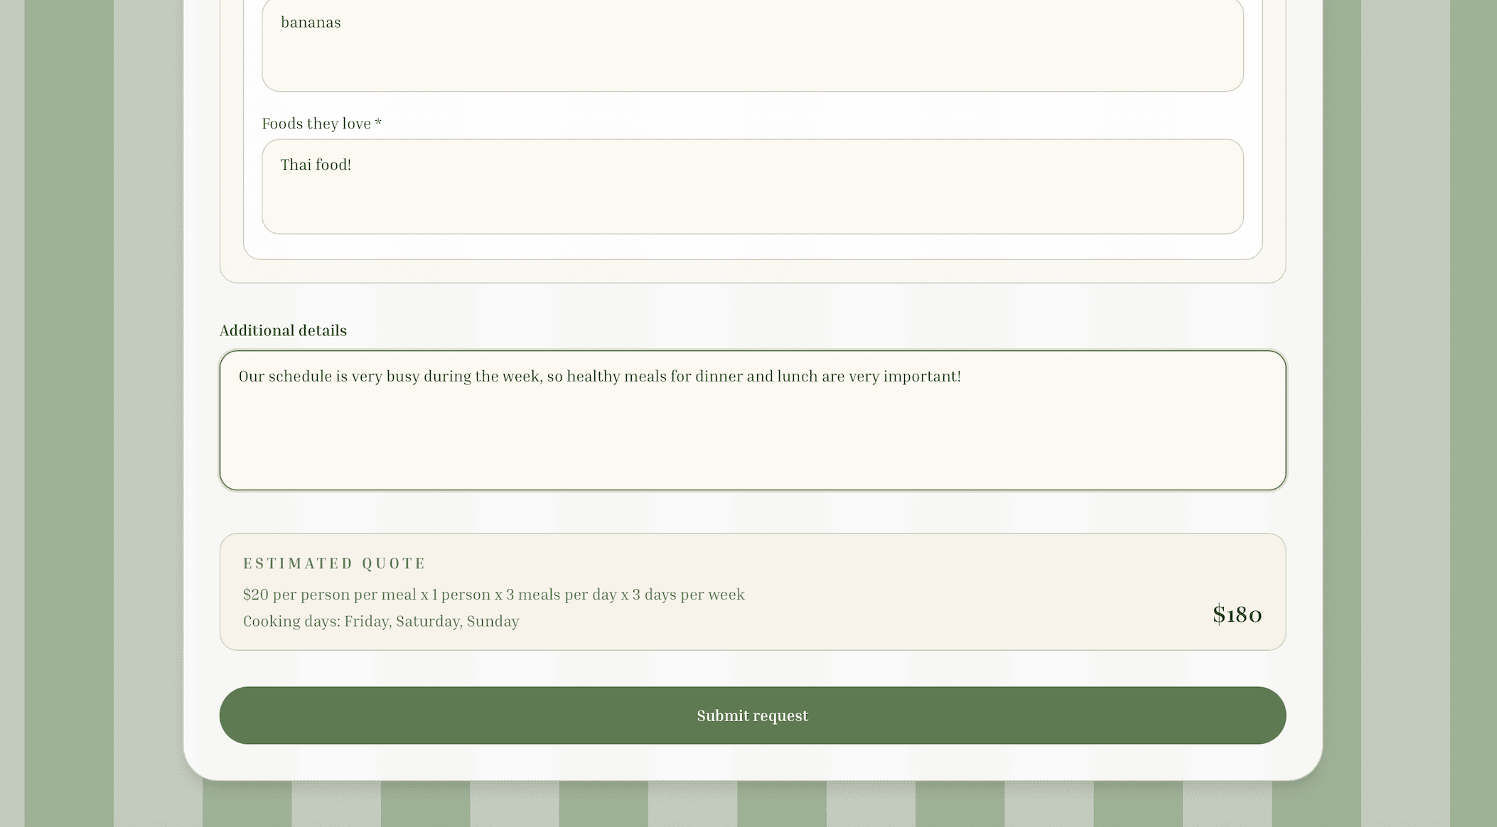1497x827 pixels.
Task: Click the Foods they love * label
Action: 321,124
